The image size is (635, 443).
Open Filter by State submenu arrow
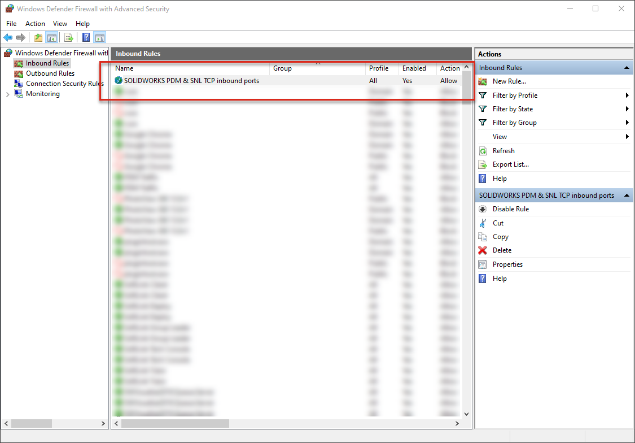point(627,109)
